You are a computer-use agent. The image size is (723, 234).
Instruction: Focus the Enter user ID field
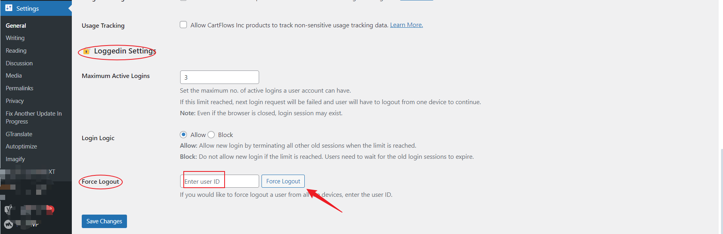coord(219,181)
